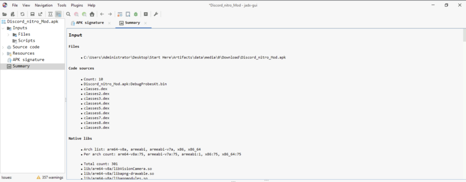Open text search magnifier tool
Screen dimensions: 466x182
tap(68, 14)
